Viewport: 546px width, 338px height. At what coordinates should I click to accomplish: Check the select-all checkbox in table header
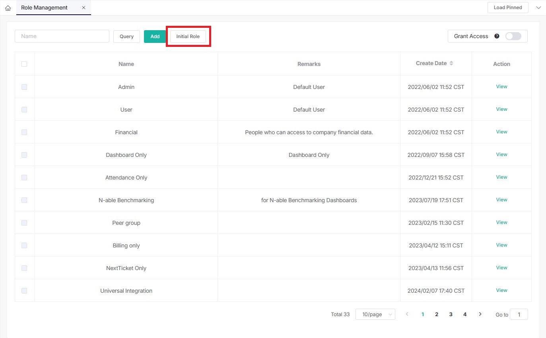pos(24,64)
